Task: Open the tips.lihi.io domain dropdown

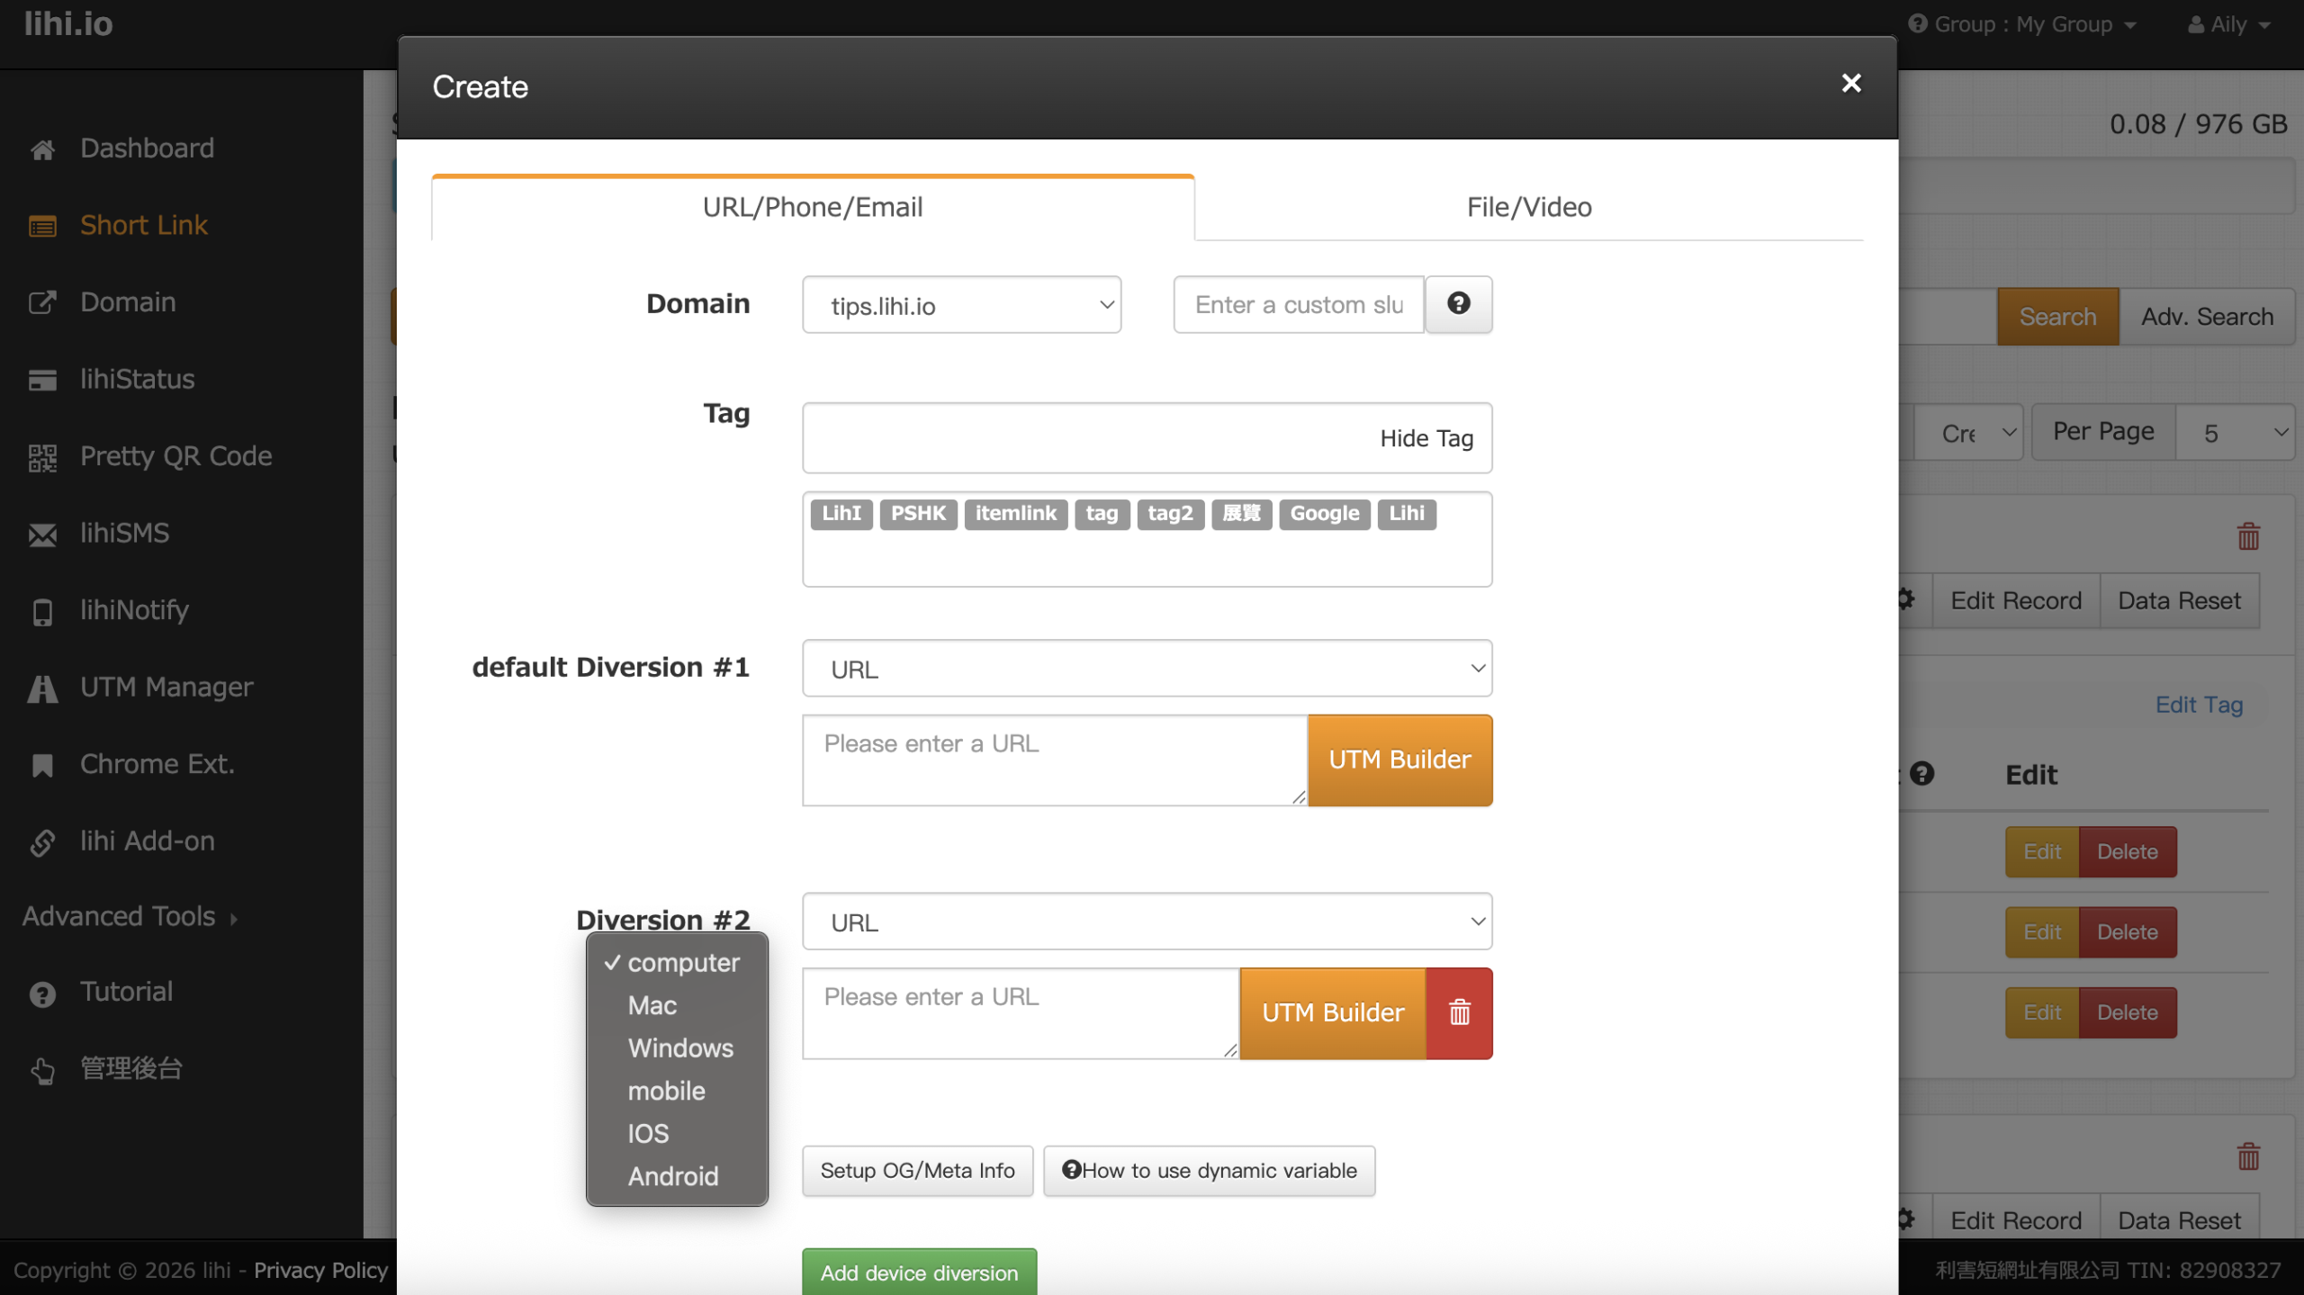Action: pos(961,305)
